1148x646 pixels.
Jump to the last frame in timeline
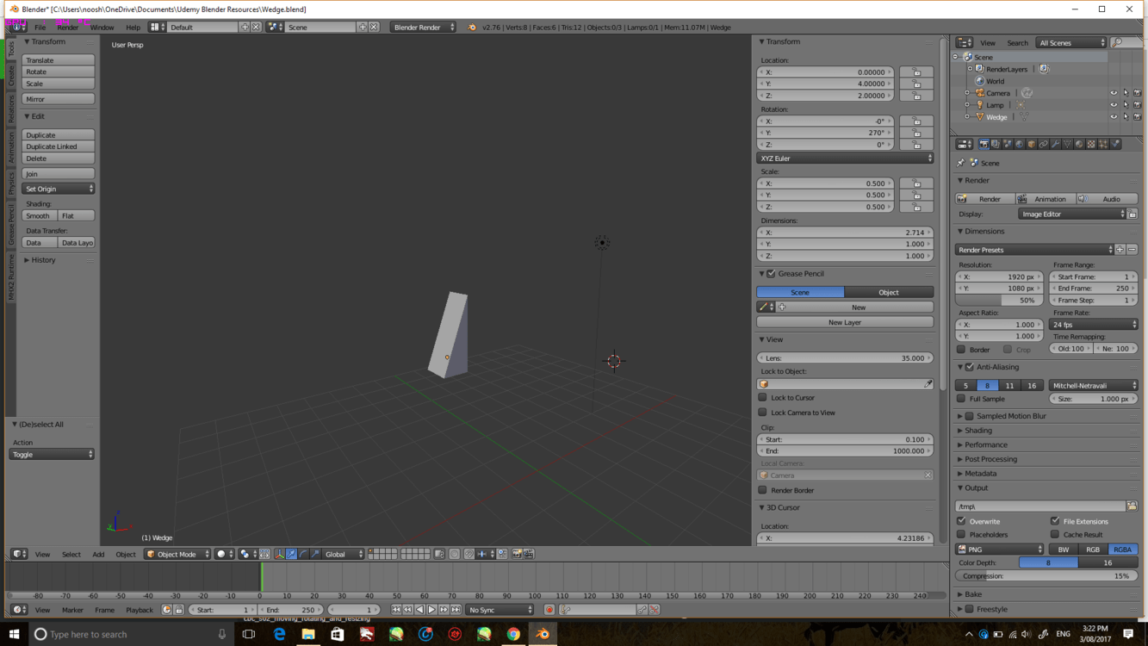pyautogui.click(x=456, y=610)
